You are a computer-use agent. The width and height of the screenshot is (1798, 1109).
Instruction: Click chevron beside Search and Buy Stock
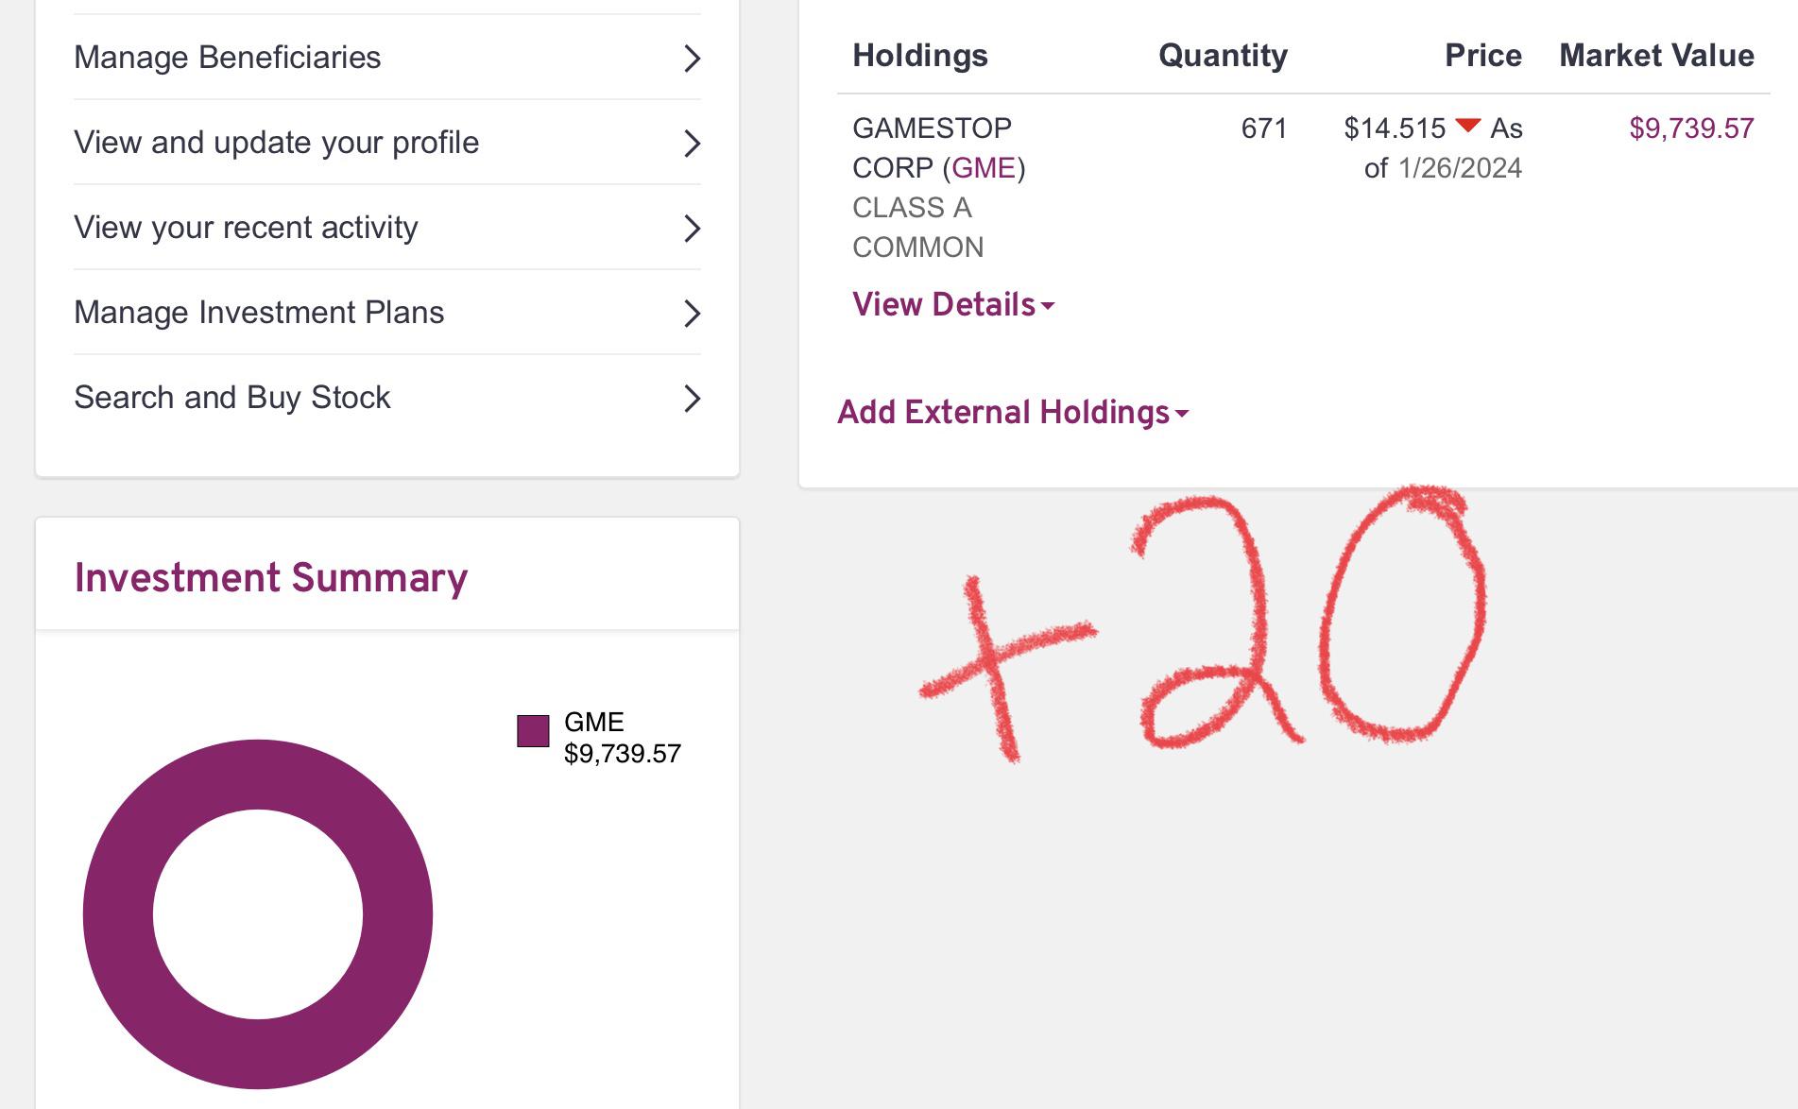(692, 399)
